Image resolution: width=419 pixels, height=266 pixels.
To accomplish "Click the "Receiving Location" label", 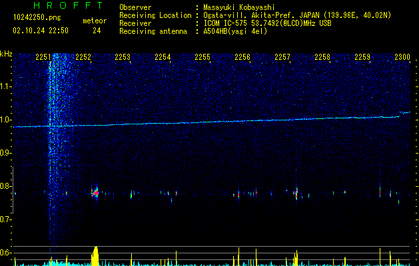I will coord(155,15).
